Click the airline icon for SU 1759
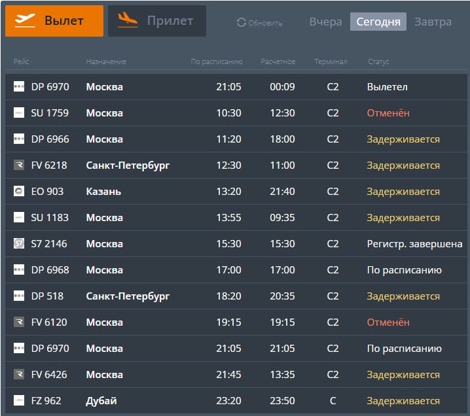 point(19,113)
